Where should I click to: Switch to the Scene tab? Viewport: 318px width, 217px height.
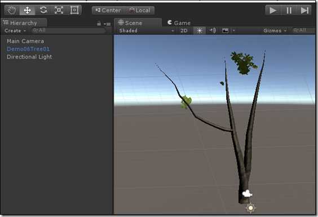(138, 23)
